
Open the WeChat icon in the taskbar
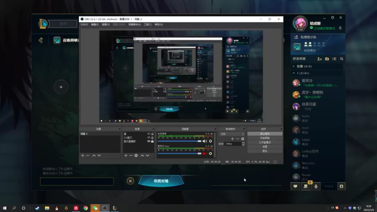95,208
